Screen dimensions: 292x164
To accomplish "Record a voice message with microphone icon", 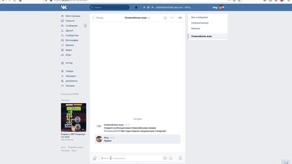I will point(180,158).
